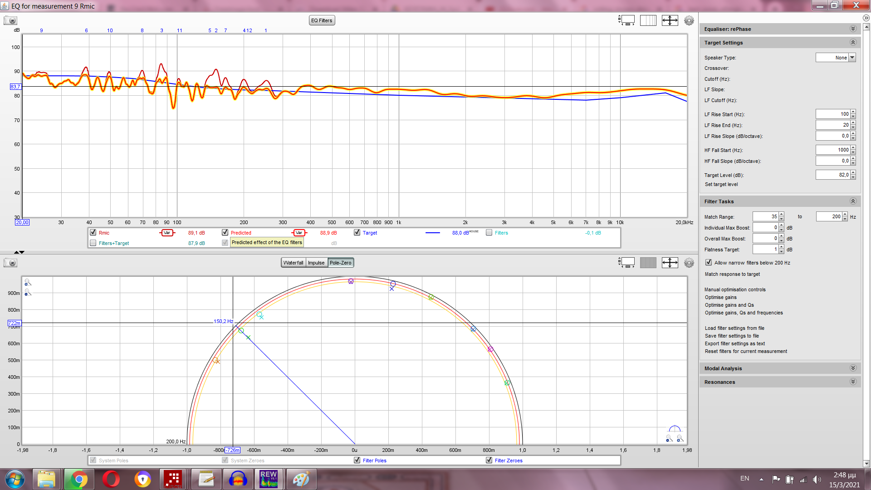Expand the Modal Analysis section
The height and width of the screenshot is (490, 871).
point(853,368)
